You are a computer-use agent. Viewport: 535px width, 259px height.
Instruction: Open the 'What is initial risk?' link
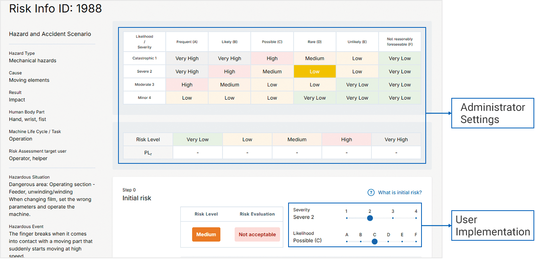coord(400,193)
